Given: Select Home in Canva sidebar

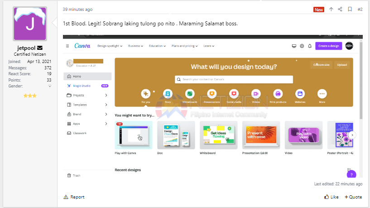Looking at the screenshot, I should 87,76.
